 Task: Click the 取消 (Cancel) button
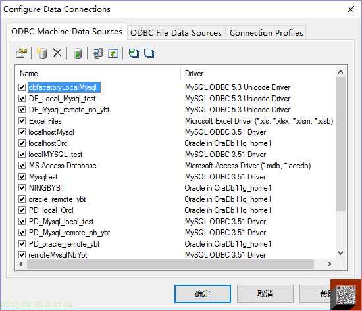pyautogui.click(x=265, y=294)
